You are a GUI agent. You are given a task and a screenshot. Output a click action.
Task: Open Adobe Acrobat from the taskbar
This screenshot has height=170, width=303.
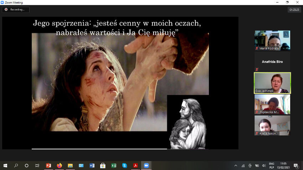point(135,166)
